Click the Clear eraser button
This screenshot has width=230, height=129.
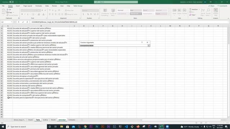pos(193,15)
